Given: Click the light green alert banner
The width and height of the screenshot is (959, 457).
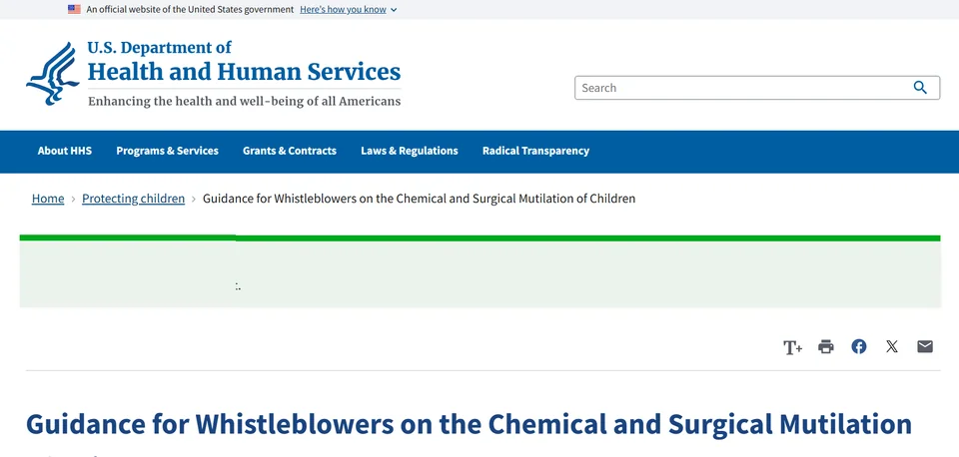Looking at the screenshot, I should point(480,271).
